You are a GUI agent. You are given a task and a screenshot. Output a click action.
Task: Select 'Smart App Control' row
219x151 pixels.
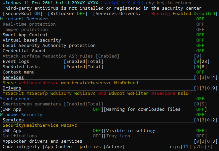click(x=25, y=35)
